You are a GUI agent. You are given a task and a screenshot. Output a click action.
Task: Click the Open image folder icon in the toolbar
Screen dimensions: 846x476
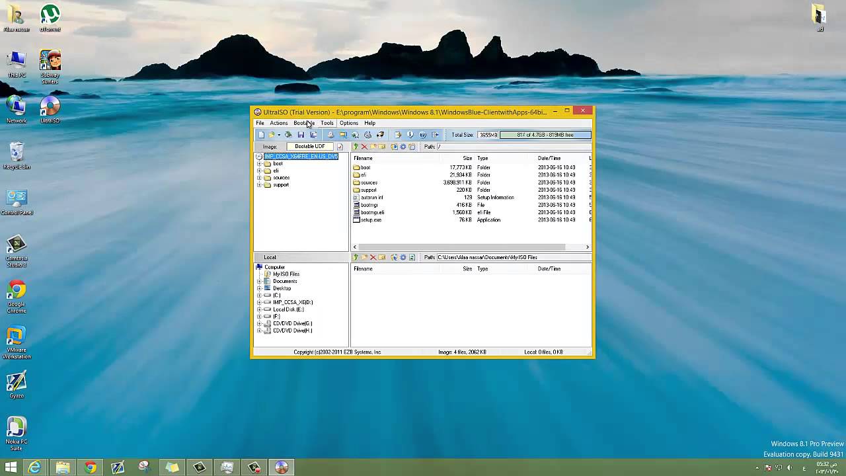(x=272, y=135)
